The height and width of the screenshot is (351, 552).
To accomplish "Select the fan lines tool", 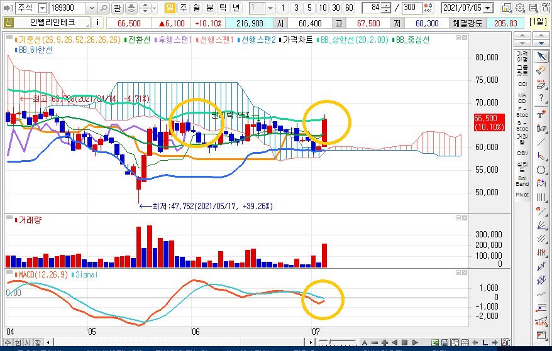I will click(541, 225).
